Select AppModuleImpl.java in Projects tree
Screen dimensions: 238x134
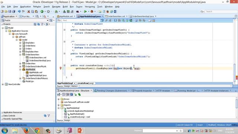[38, 75]
